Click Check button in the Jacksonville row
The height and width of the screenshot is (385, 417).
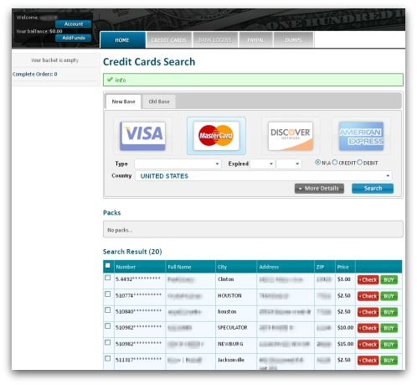[368, 361]
